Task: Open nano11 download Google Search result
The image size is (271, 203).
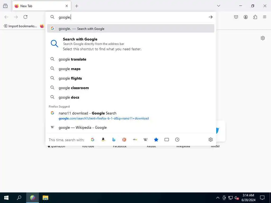Action: 131,116
